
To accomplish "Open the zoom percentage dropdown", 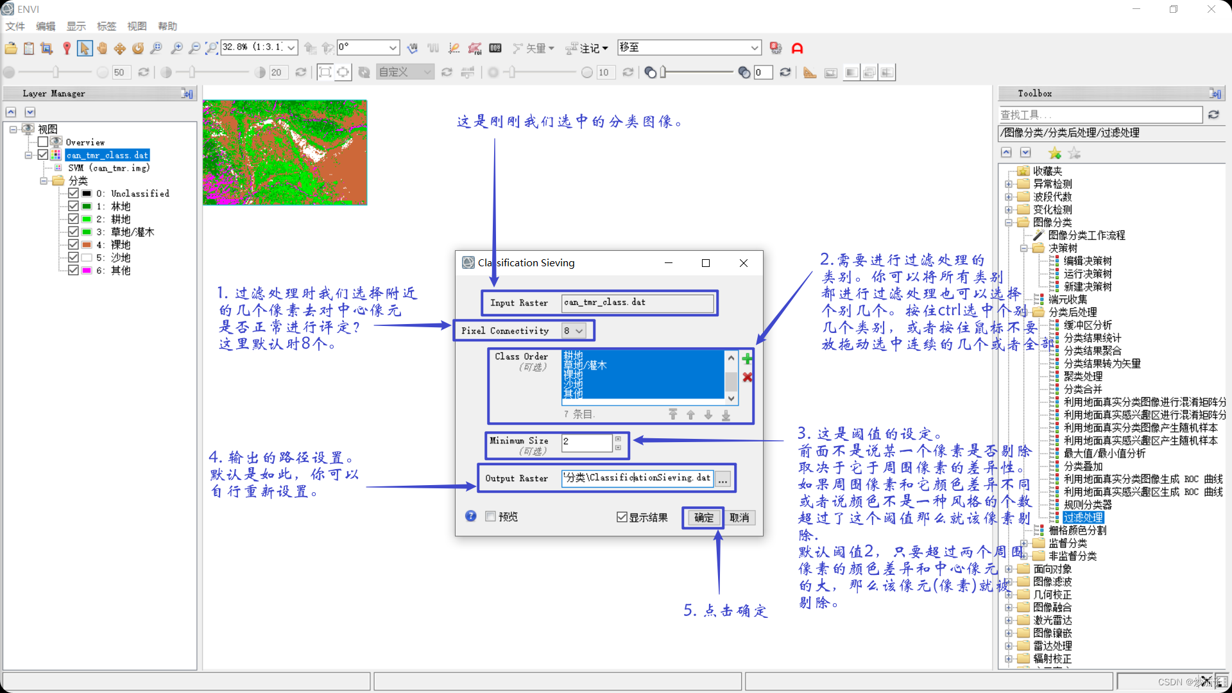I will point(291,47).
